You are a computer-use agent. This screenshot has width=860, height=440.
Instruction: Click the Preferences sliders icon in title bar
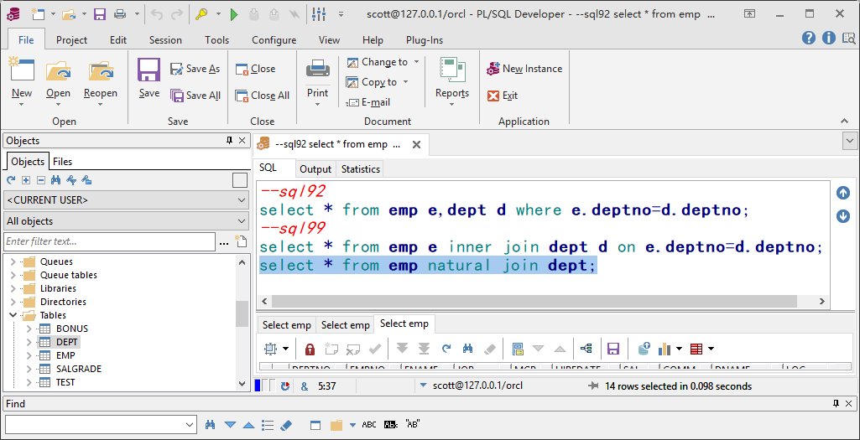(318, 15)
